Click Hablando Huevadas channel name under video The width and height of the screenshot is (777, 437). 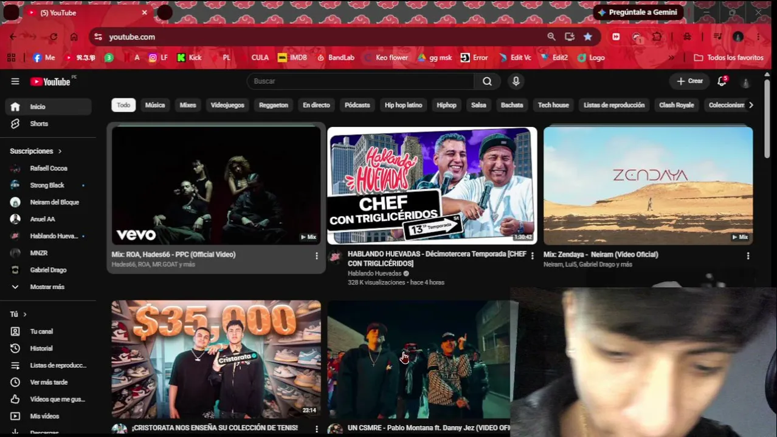pyautogui.click(x=375, y=274)
